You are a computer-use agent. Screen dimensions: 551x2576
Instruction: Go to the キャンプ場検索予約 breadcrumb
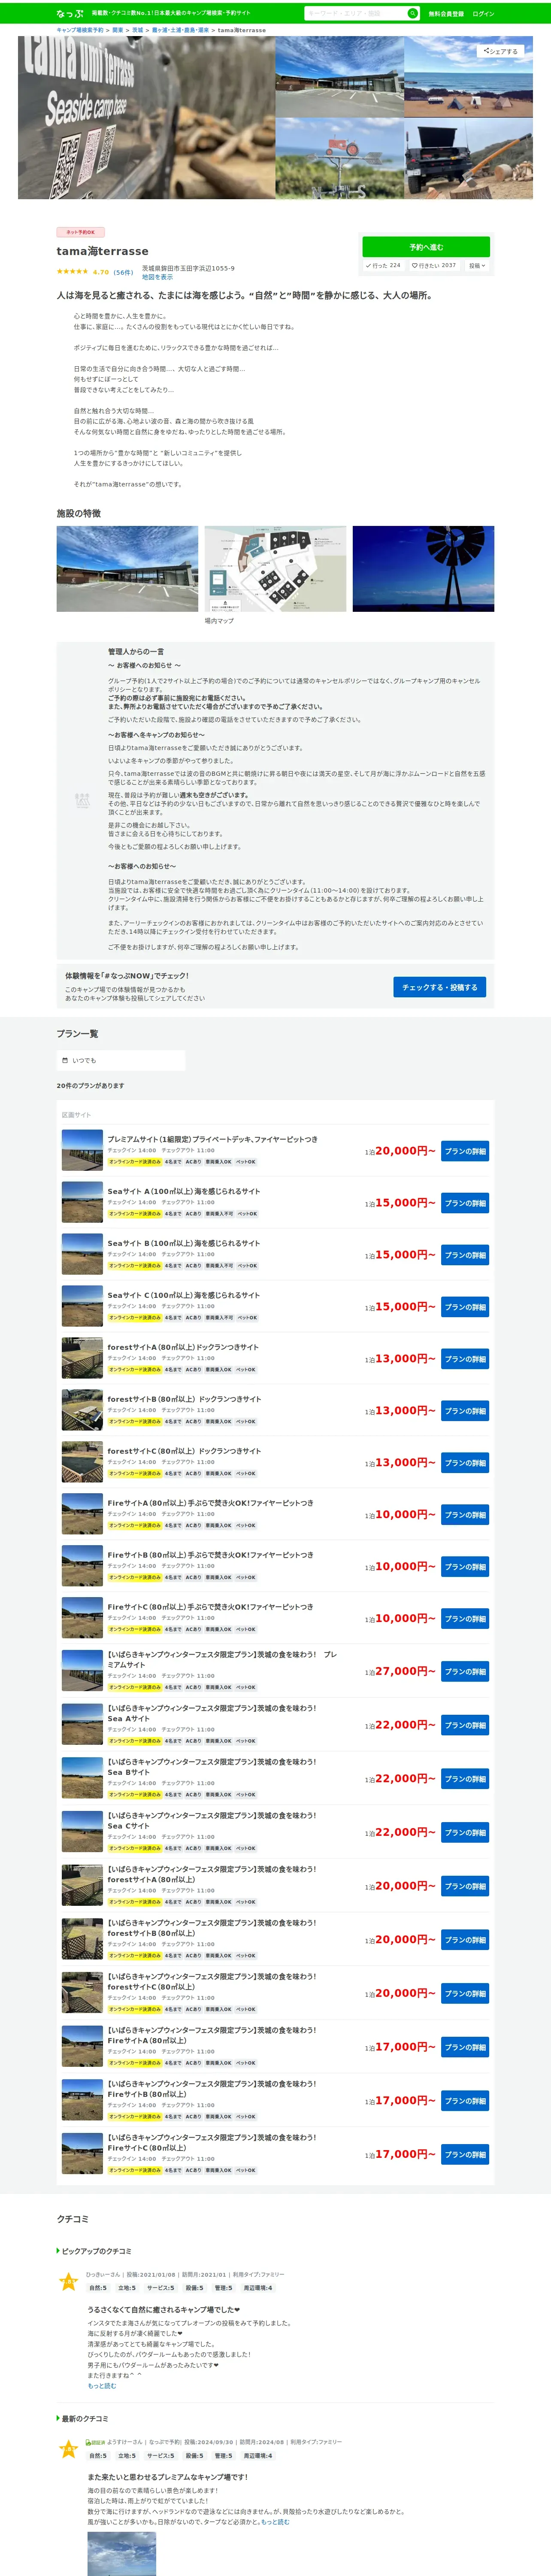click(80, 31)
